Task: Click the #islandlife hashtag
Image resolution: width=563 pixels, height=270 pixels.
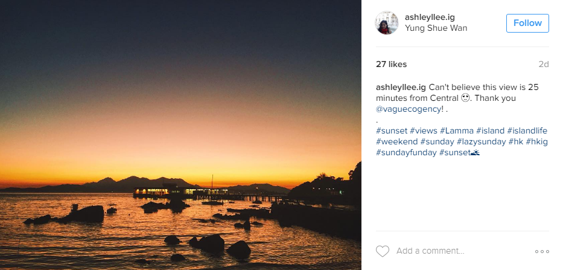Action: (527, 130)
